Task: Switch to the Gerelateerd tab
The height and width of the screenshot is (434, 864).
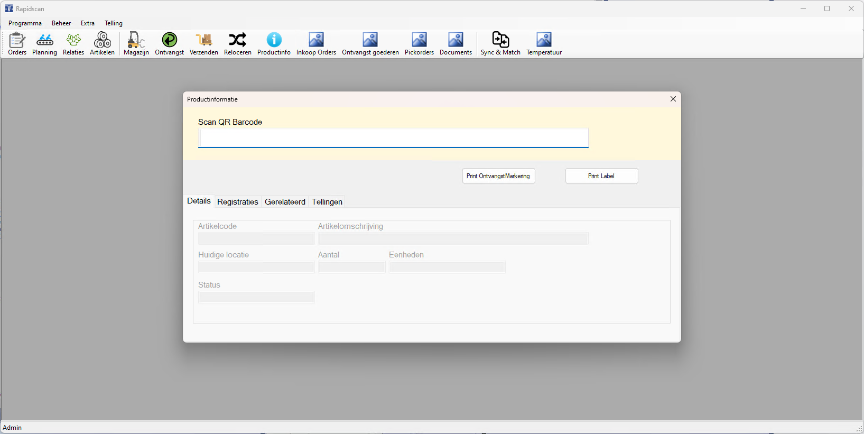Action: pyautogui.click(x=285, y=202)
